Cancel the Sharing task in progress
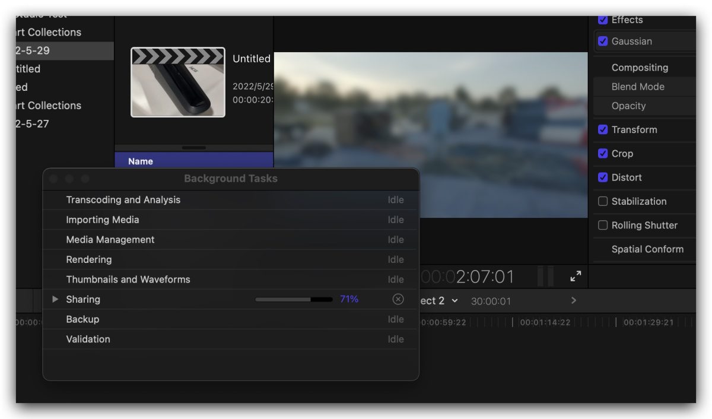 [398, 299]
